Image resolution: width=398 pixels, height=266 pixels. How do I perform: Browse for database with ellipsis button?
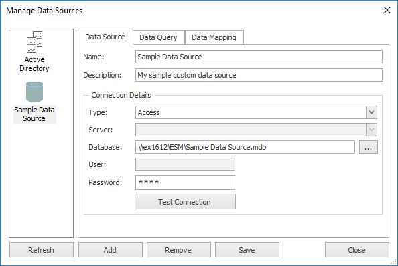click(x=369, y=147)
